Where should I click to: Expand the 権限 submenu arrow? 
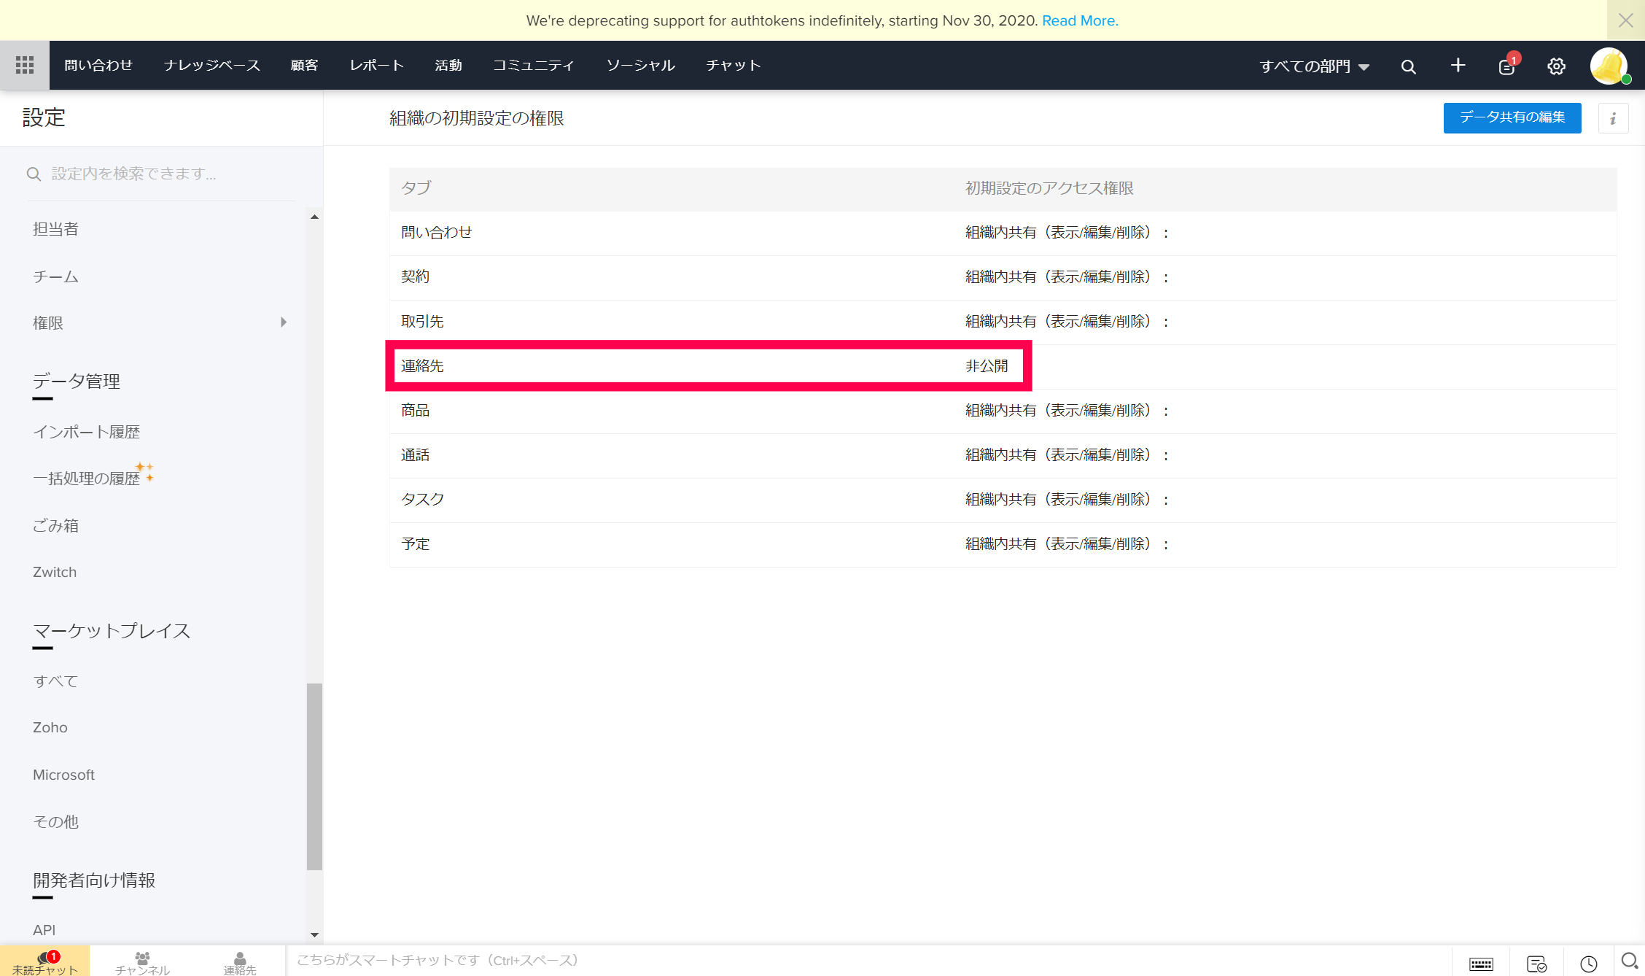tap(284, 322)
